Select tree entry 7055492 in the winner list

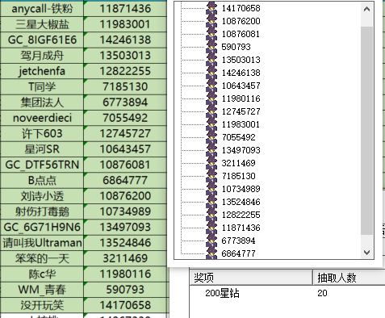[x=238, y=137]
